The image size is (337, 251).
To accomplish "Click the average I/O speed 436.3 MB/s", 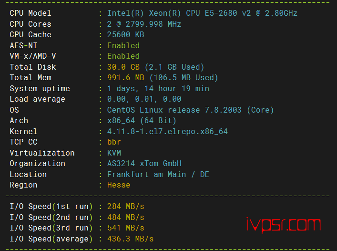I will 130,239.
